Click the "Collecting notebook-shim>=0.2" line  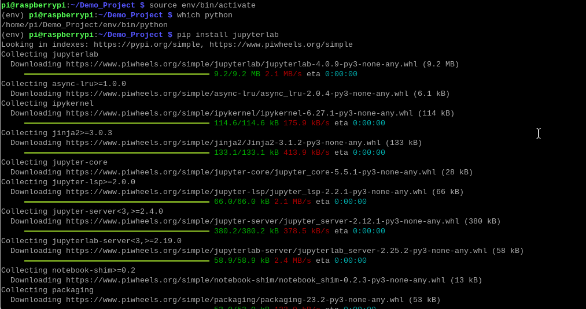pos(68,270)
